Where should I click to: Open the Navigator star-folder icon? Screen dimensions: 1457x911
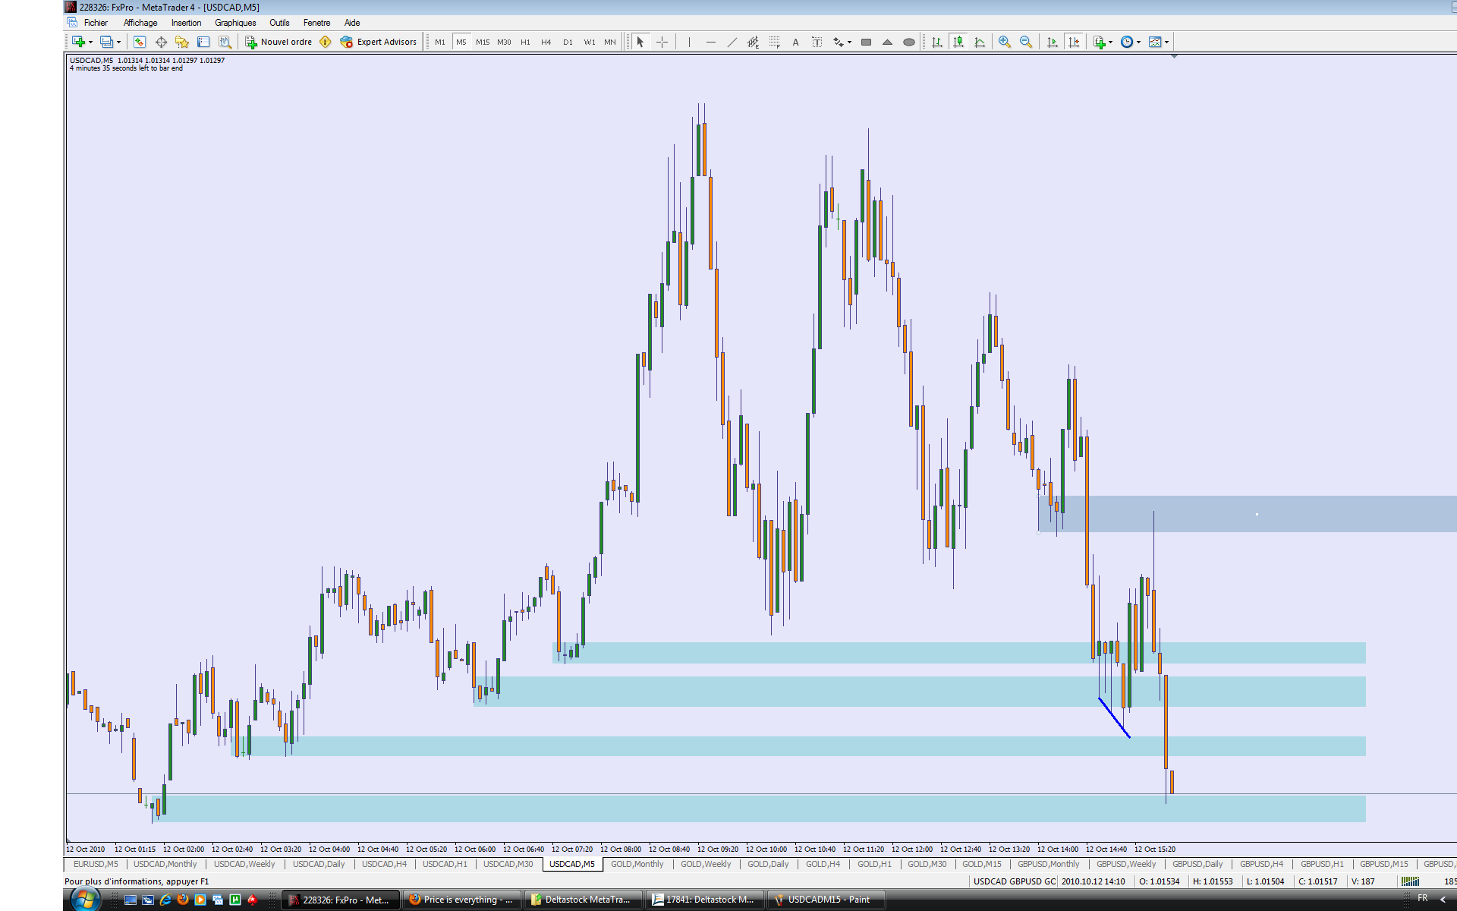pos(182,42)
